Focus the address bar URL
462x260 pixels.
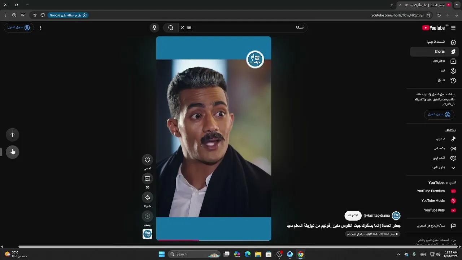[x=397, y=15]
